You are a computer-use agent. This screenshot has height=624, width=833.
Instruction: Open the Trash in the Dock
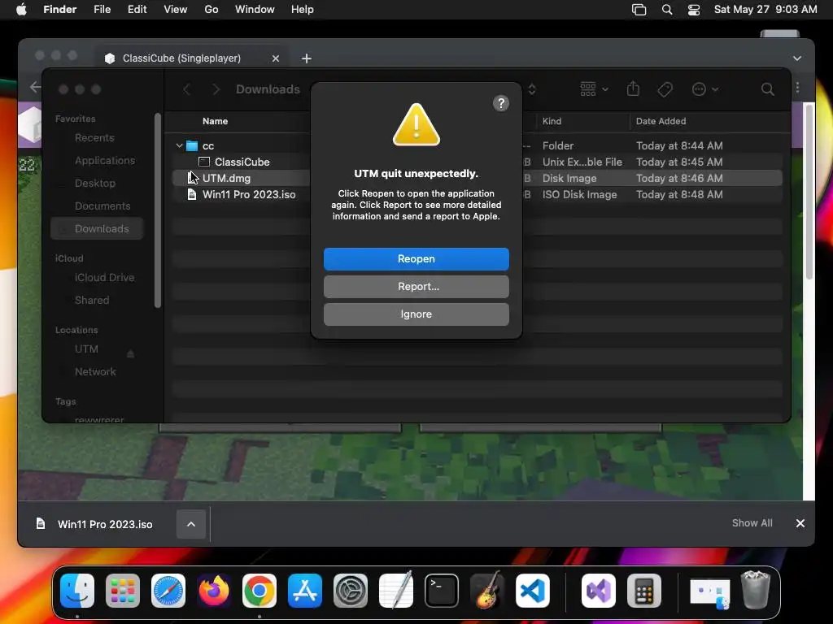pos(756,591)
